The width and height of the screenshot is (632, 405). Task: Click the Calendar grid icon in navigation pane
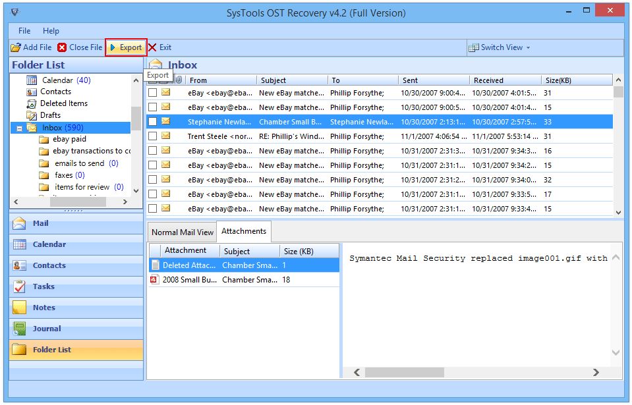click(19, 244)
